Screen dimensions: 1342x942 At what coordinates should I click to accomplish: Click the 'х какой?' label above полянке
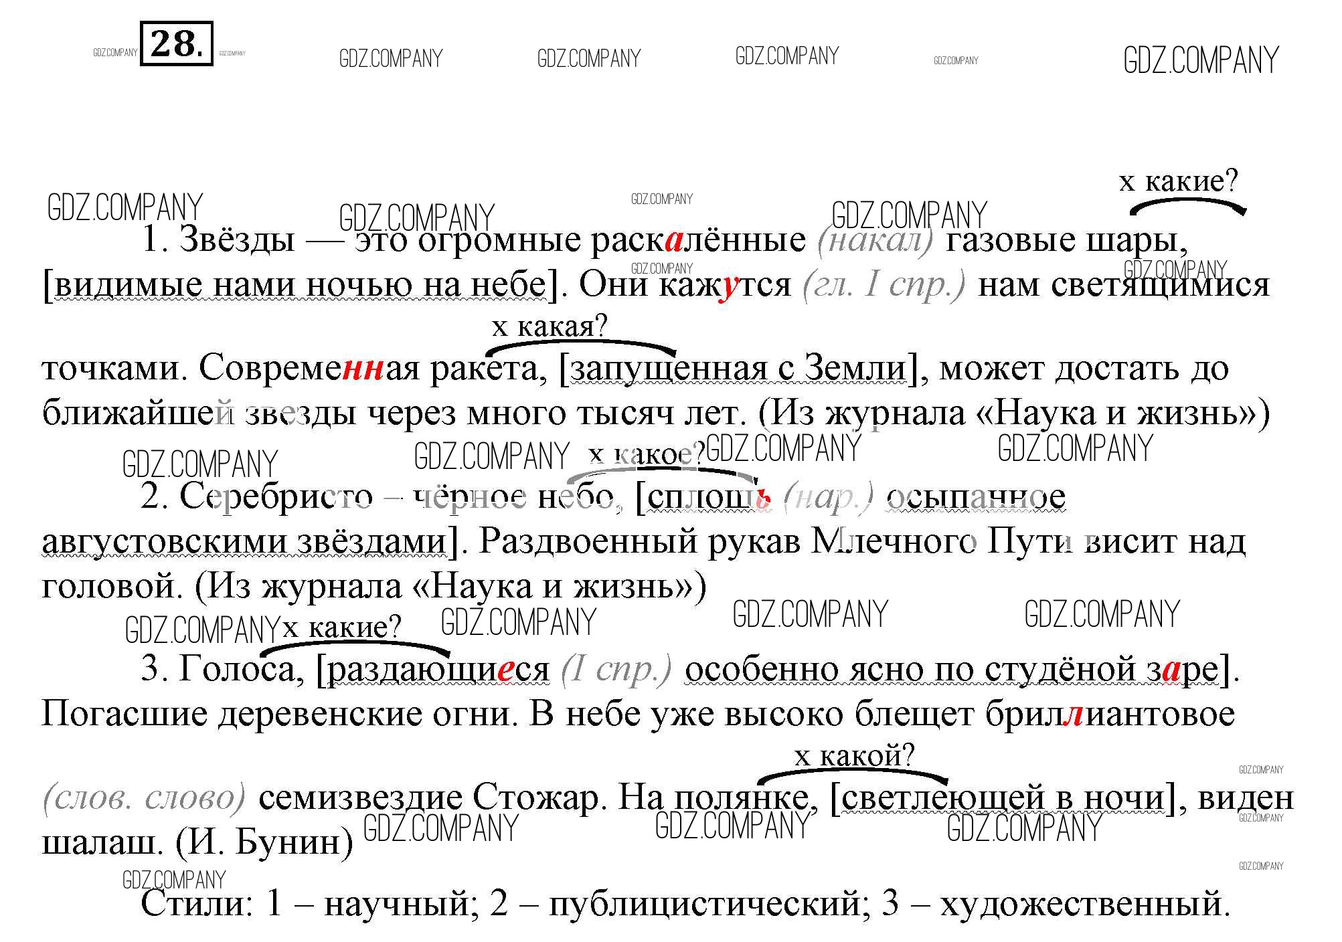pos(854,756)
